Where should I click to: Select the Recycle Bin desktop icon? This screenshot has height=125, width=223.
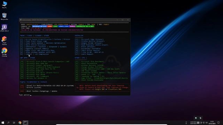click(5, 16)
